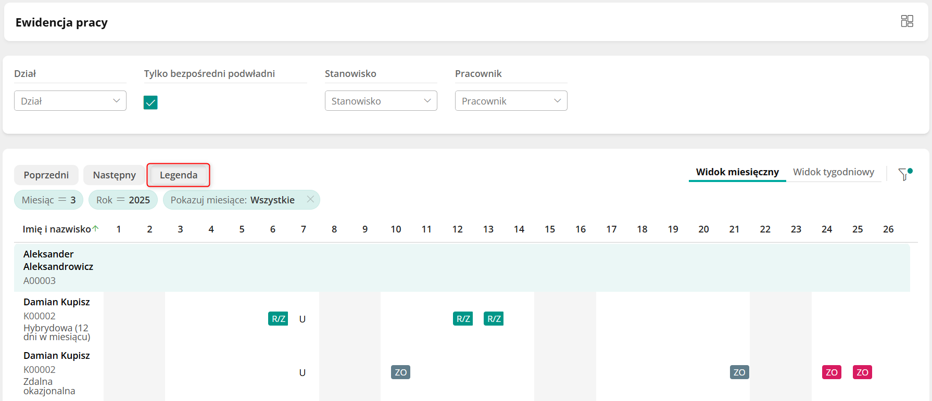The height and width of the screenshot is (401, 932).
Task: Click the red ZO badge on day 24
Action: click(832, 372)
